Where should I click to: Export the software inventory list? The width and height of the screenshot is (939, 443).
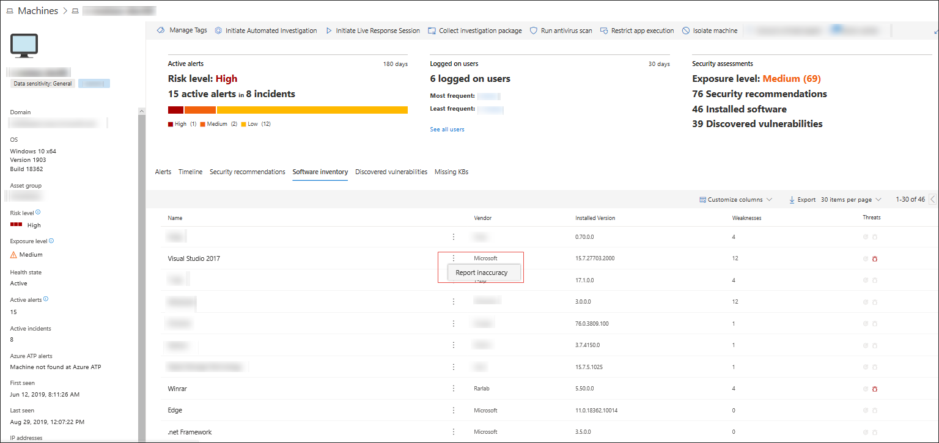(x=802, y=200)
